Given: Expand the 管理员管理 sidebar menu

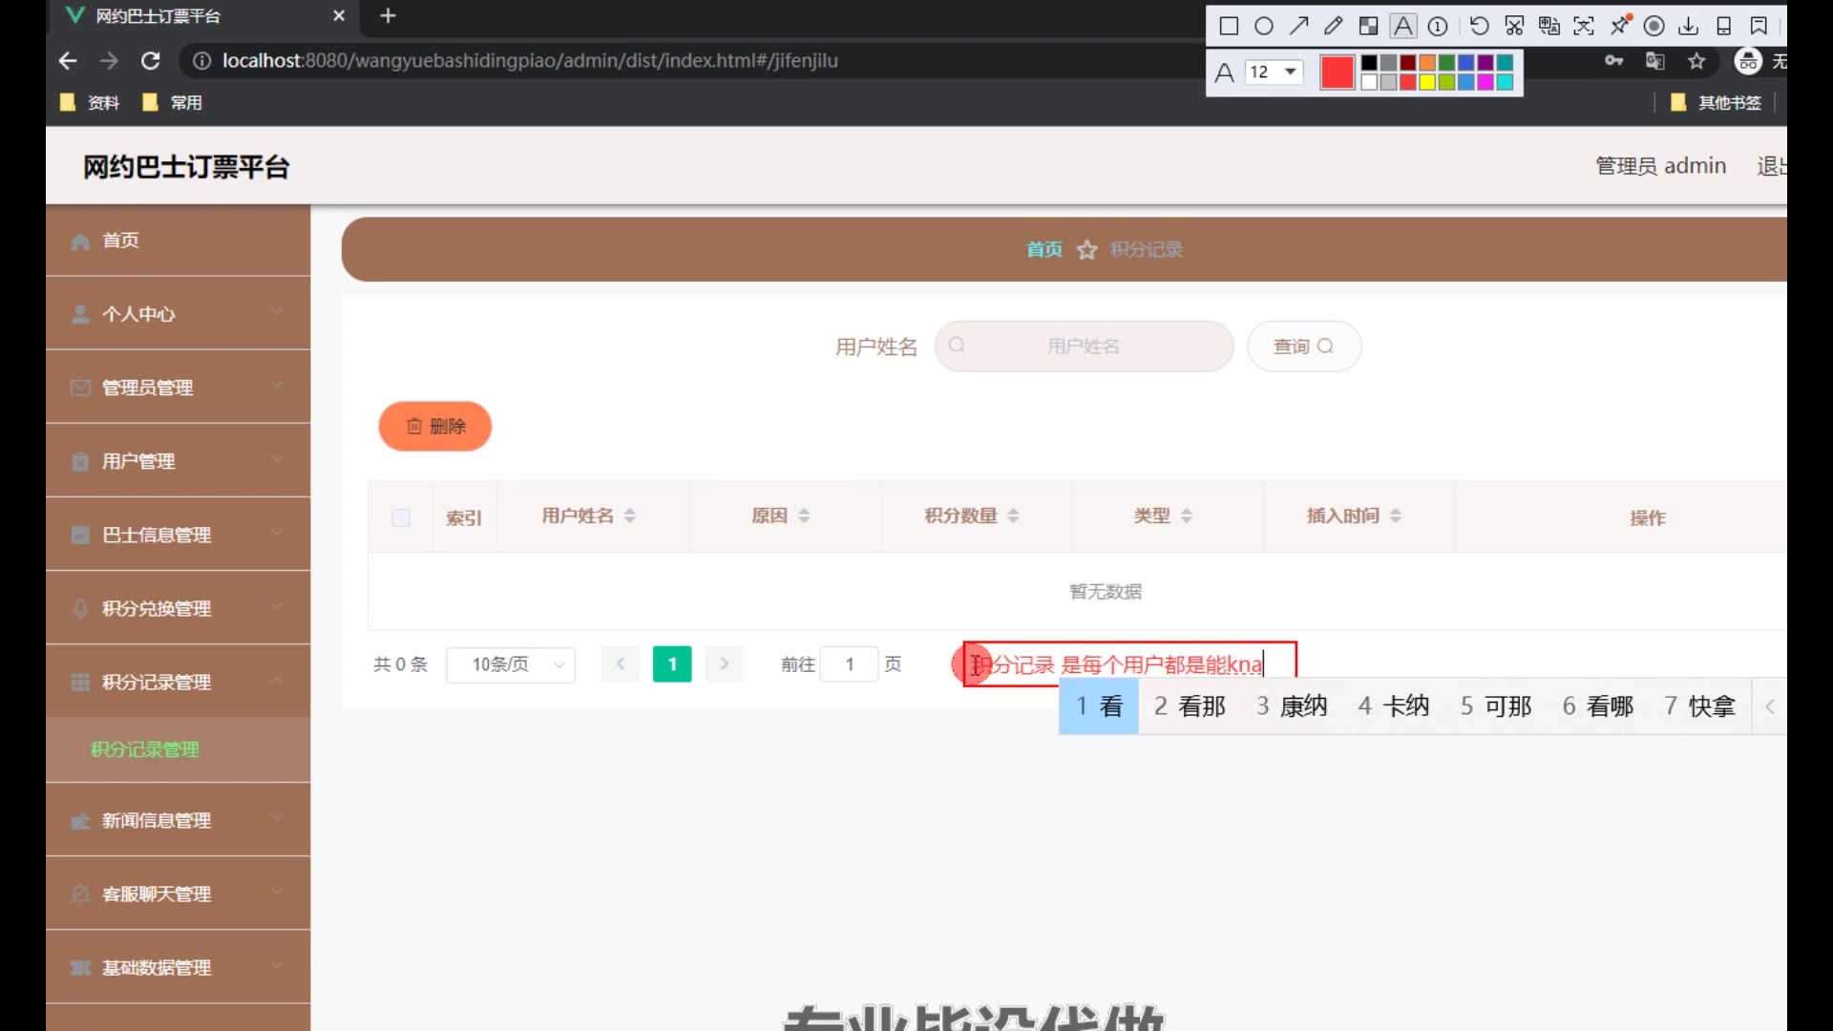Looking at the screenshot, I should pyautogui.click(x=178, y=388).
